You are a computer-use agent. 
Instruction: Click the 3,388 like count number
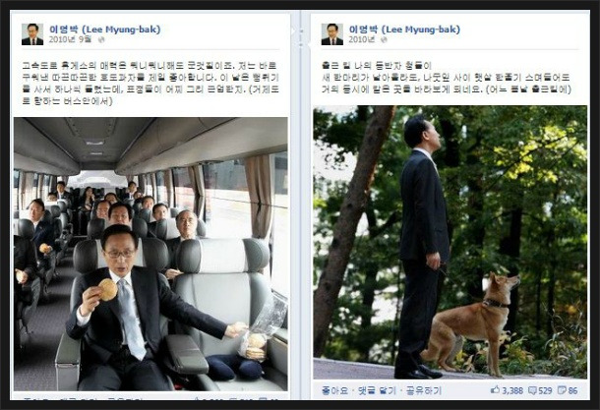[x=512, y=390]
